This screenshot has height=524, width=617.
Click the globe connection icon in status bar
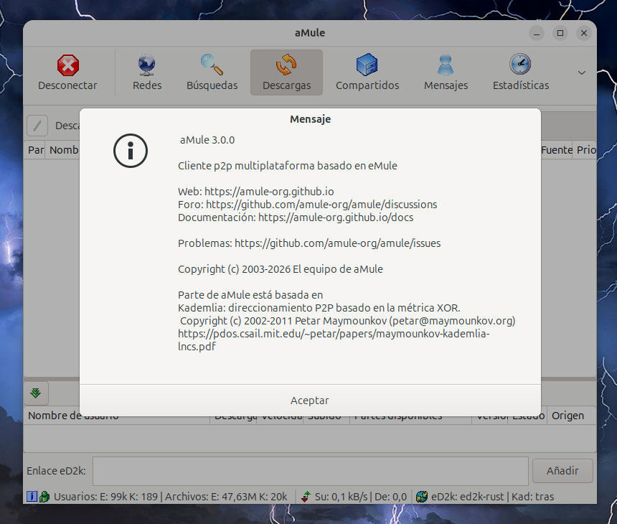[x=422, y=497]
